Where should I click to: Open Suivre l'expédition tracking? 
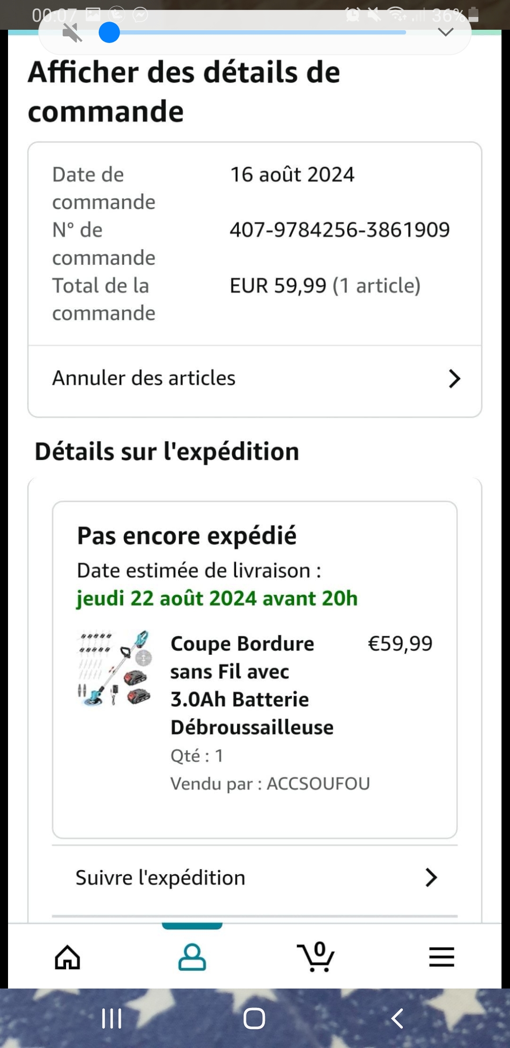161,878
